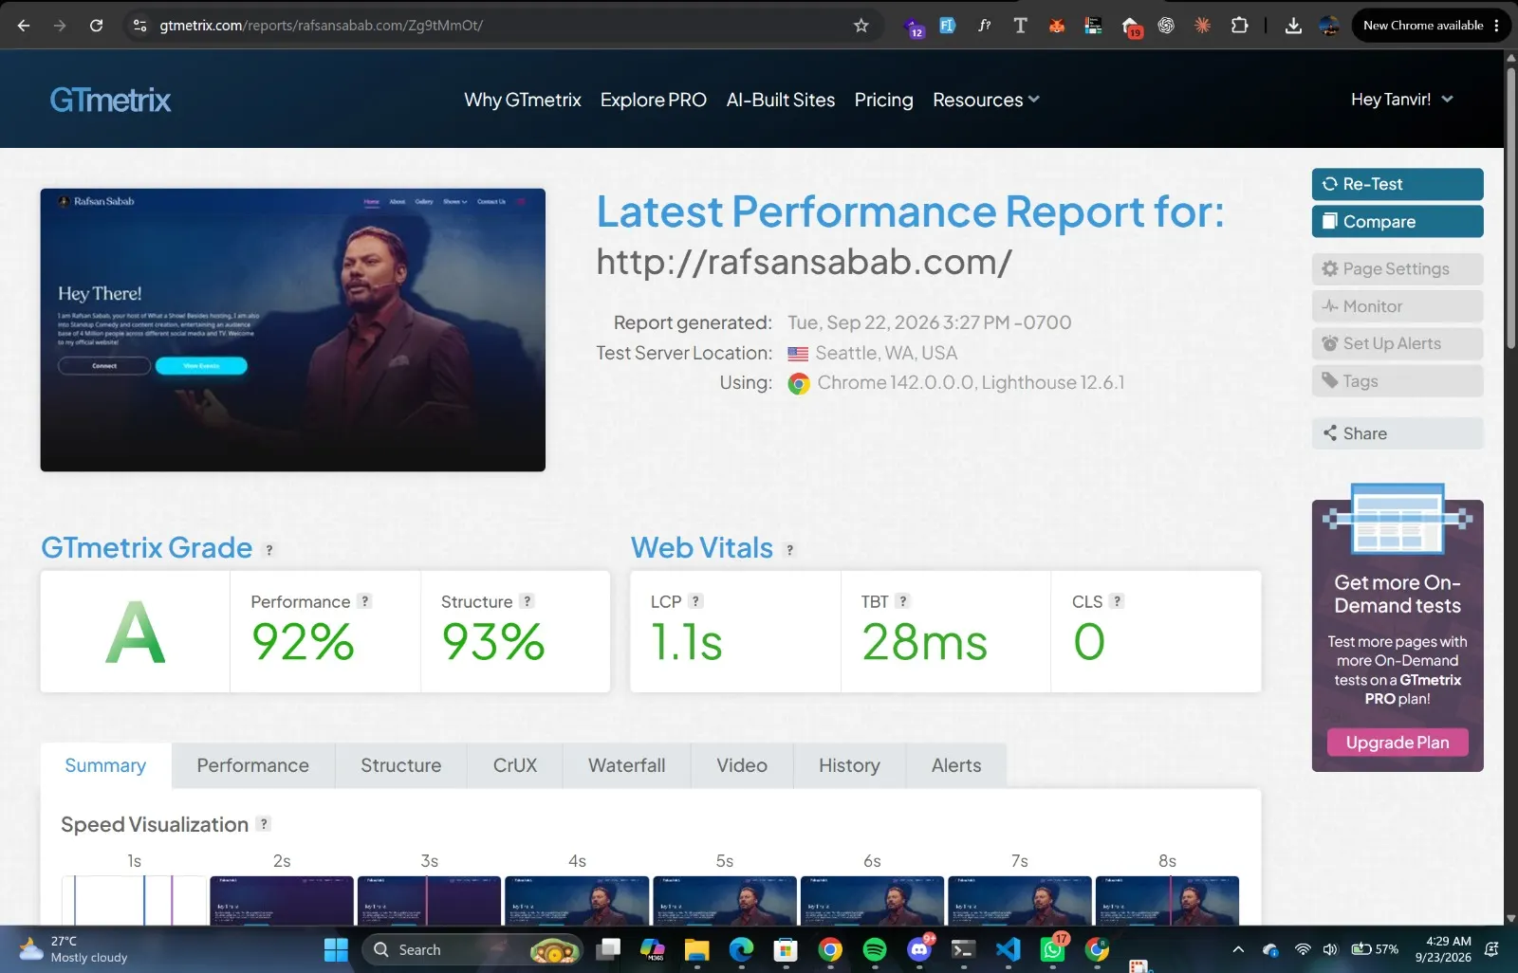Viewport: 1518px width, 973px height.
Task: Click the Structure score help icon
Action: point(528,601)
